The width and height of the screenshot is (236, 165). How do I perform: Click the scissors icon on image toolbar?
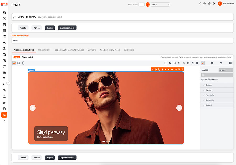pyautogui.click(x=165, y=70)
